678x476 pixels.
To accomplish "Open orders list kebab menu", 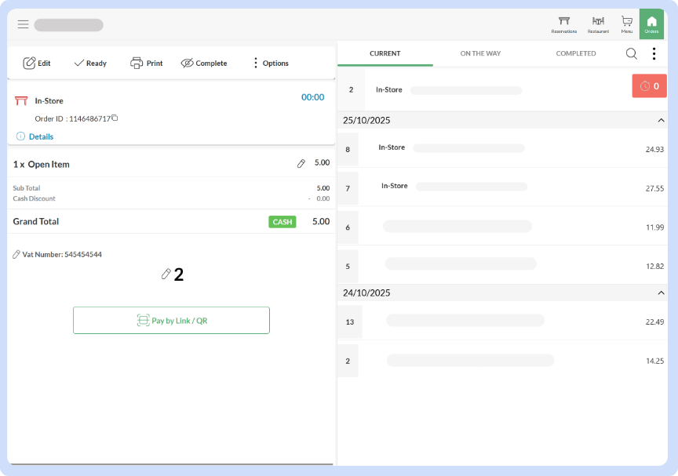I will pyautogui.click(x=654, y=54).
